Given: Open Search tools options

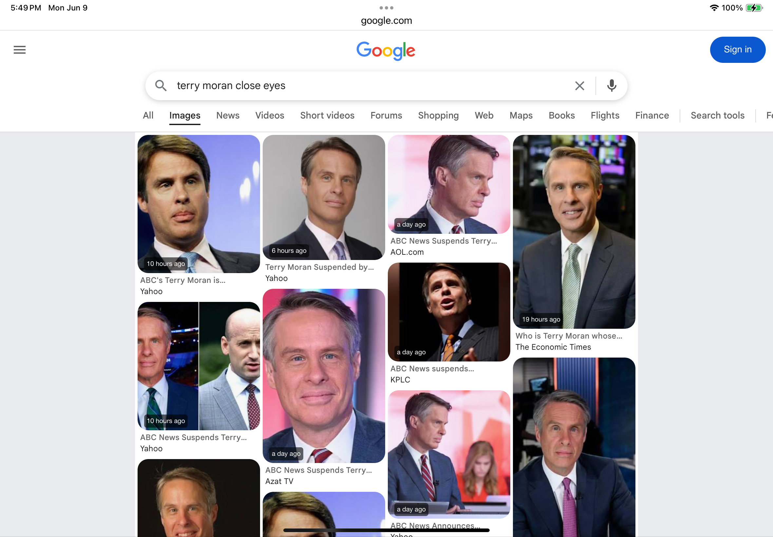Looking at the screenshot, I should point(717,115).
